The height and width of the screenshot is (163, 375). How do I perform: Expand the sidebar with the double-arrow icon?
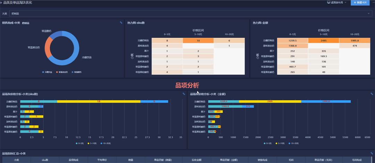pyautogui.click(x=1, y=2)
